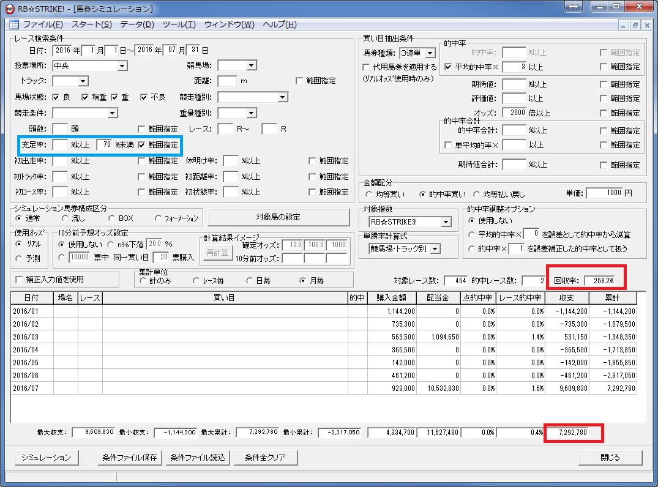
Task: Select the n%下落 odds setting radio
Action: [x=111, y=244]
